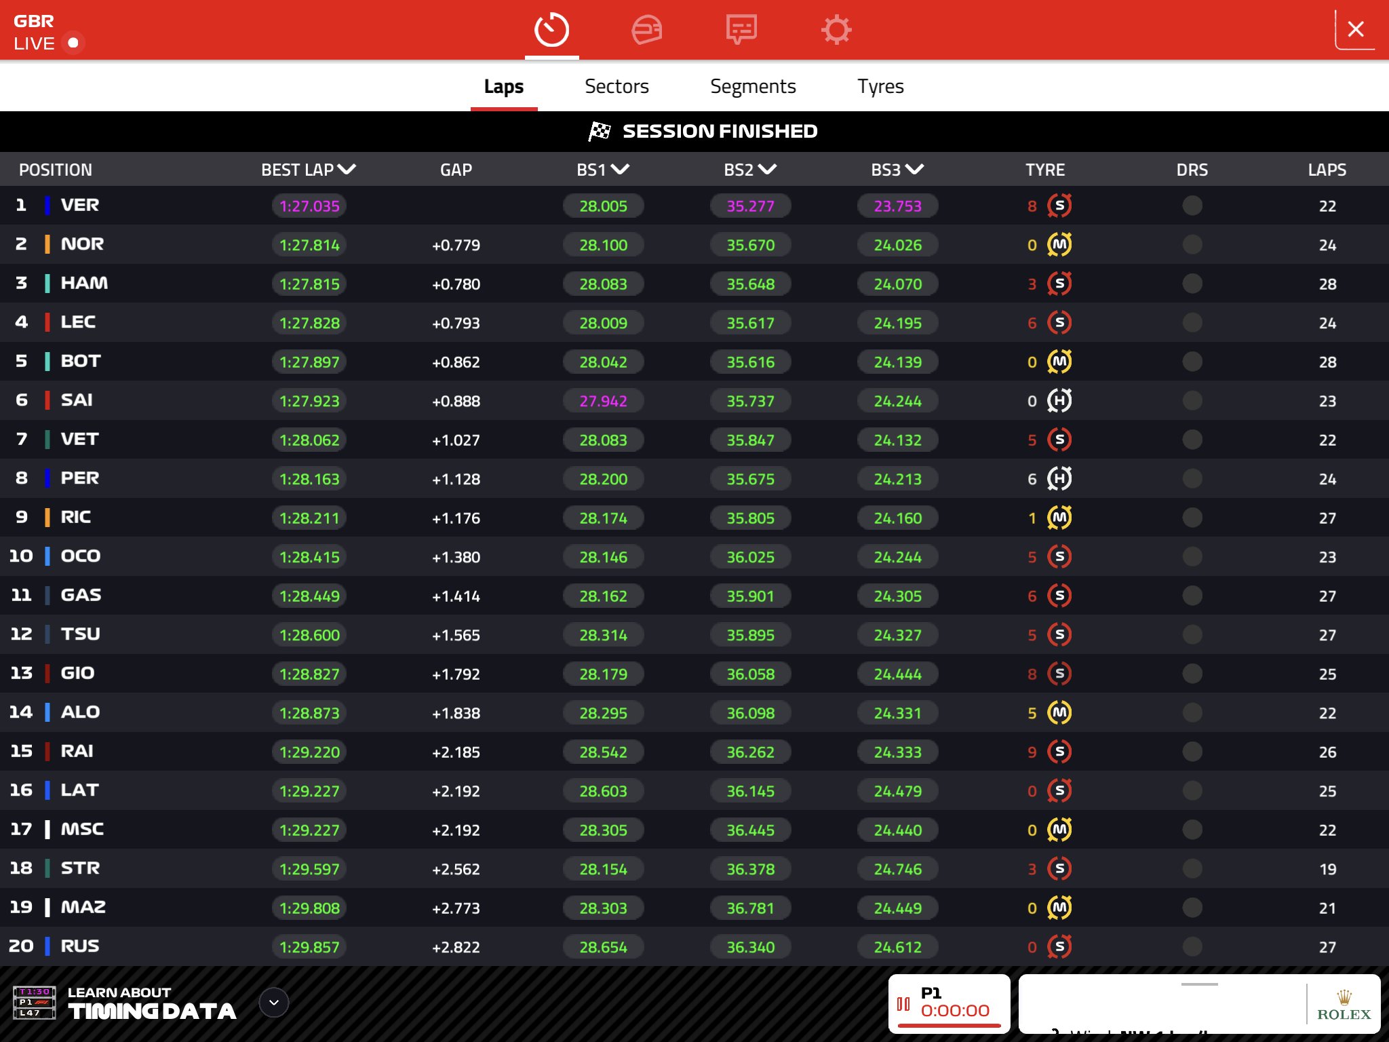Select NOR's medium tyre icon
1389x1042 pixels.
[1059, 245]
